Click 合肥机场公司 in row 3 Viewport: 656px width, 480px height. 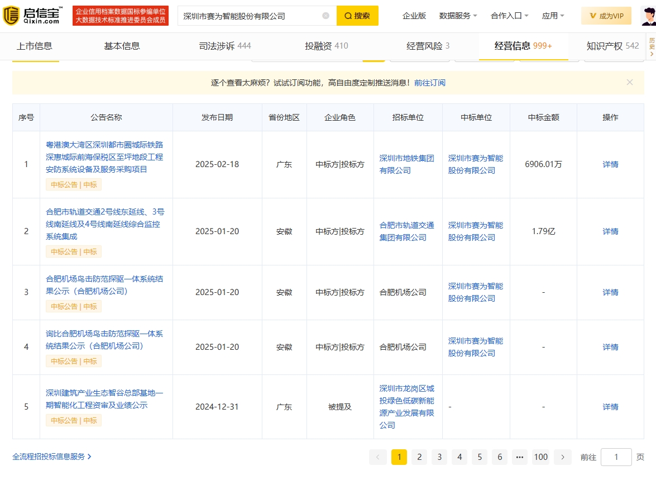pyautogui.click(x=403, y=292)
